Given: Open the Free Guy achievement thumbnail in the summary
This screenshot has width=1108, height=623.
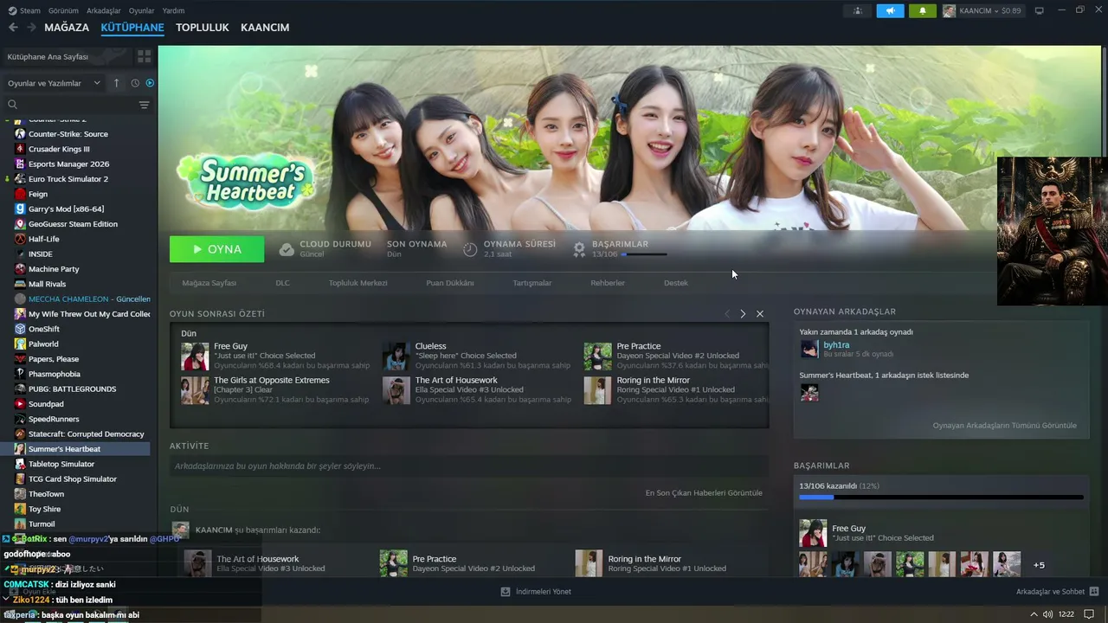Looking at the screenshot, I should tap(195, 356).
